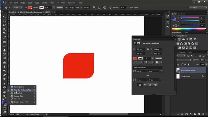Switch foreground and background colors

coord(6,99)
